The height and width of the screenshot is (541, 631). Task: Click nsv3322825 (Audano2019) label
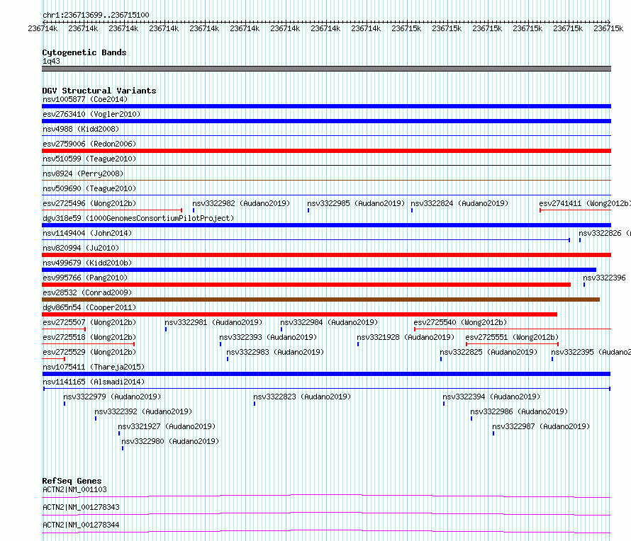[x=488, y=352]
